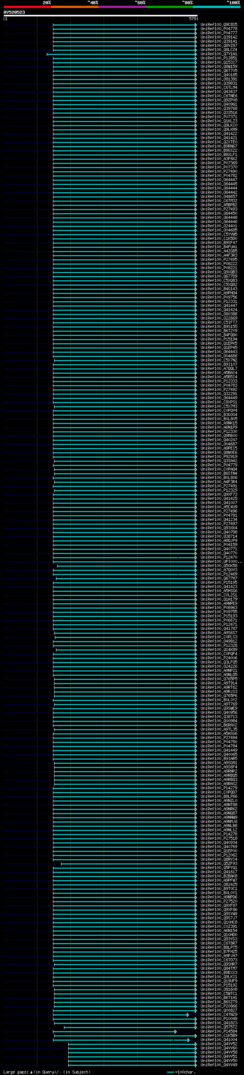The width and height of the screenshot is (244, 1075).
Task: Select hit label UniRef100_A9T914
Action: 218,683
